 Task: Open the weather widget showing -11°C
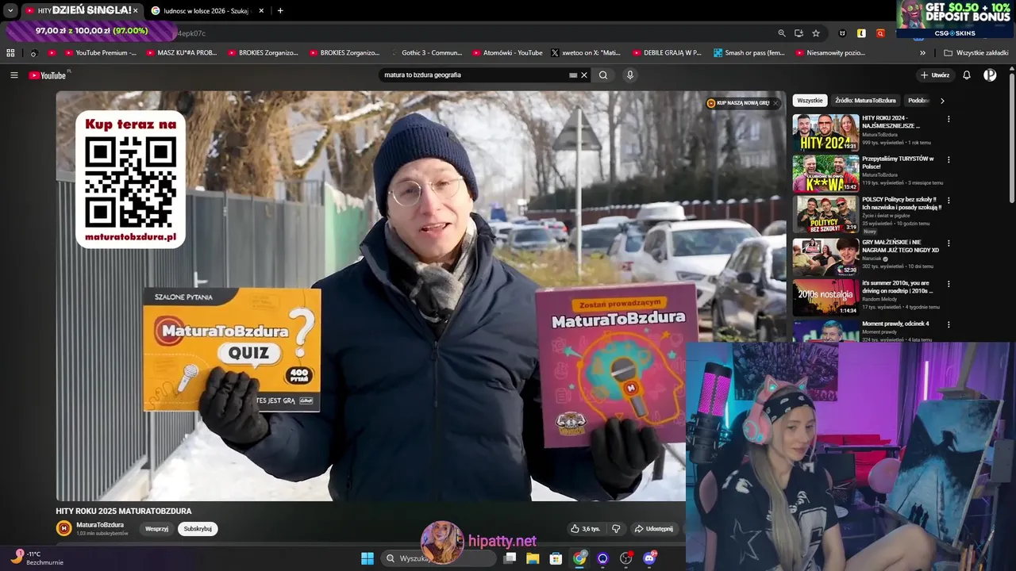point(36,558)
